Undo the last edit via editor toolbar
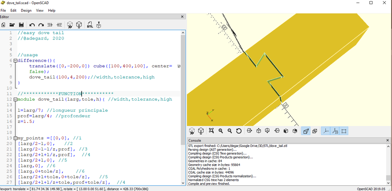Viewport: 392px width, 191px height. (32, 25)
